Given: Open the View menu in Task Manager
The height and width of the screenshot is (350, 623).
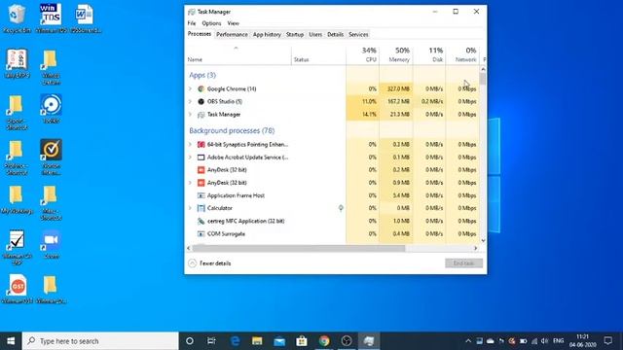Looking at the screenshot, I should 234,23.
